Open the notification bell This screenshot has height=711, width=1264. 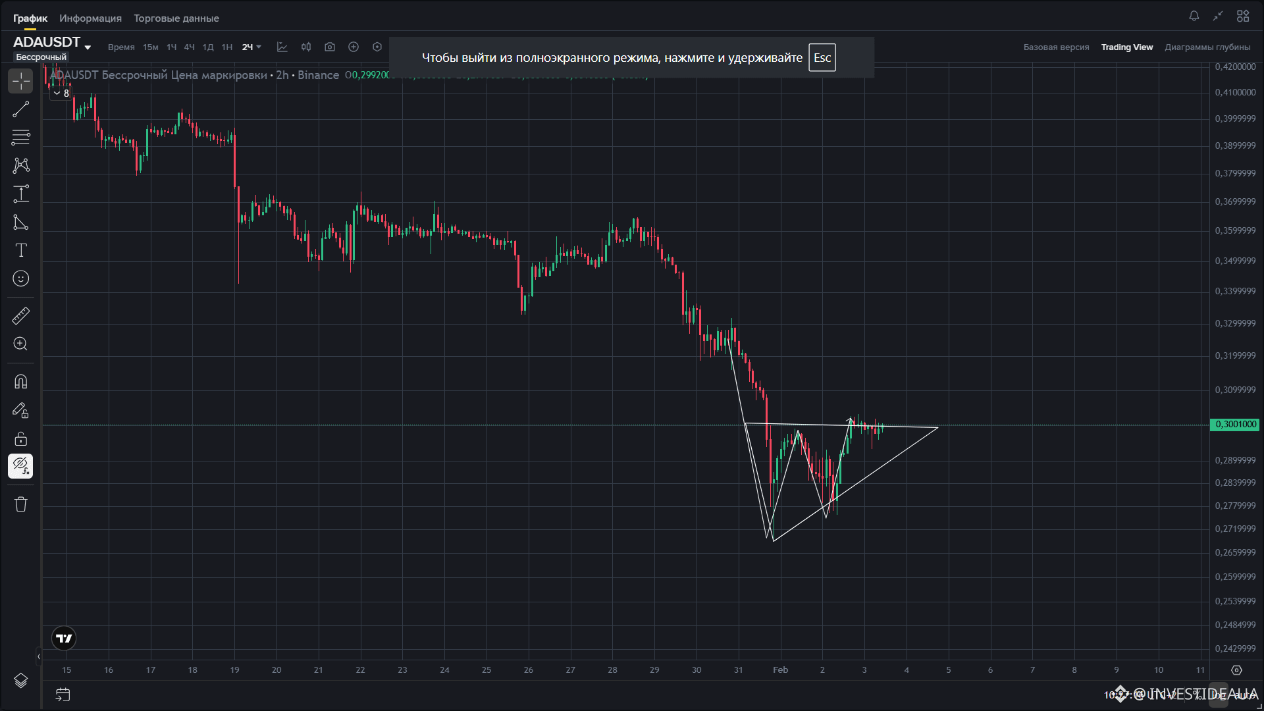[x=1194, y=16]
